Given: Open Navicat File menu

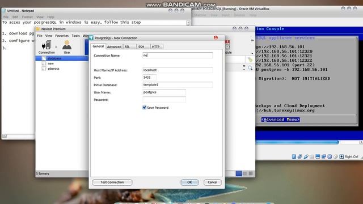Looking at the screenshot, I should click(40, 36).
